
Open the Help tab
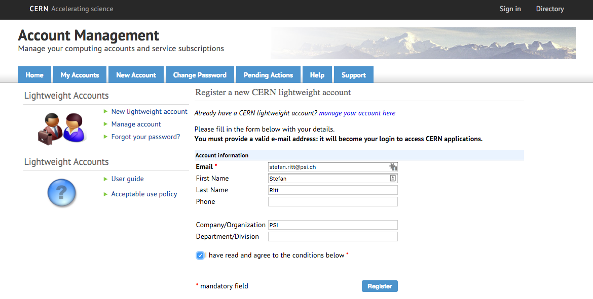pos(317,75)
